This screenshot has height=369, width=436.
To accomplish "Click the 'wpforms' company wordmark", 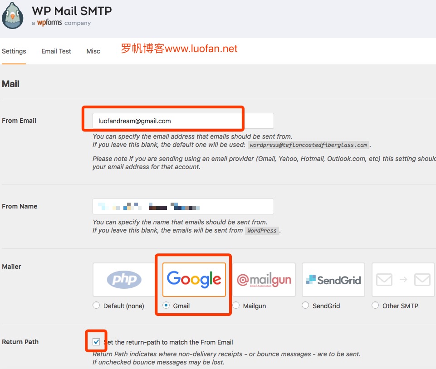I will [x=49, y=23].
